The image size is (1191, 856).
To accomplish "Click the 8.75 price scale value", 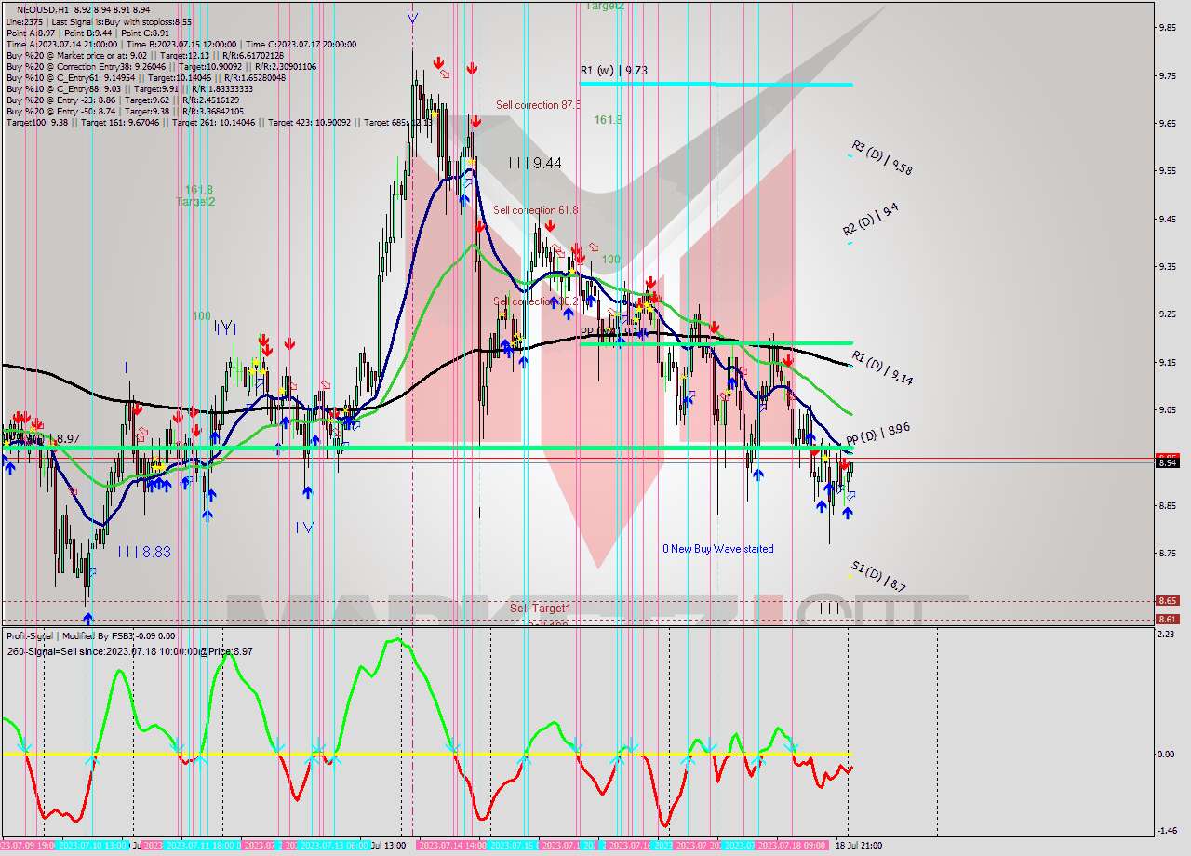I will click(1168, 553).
